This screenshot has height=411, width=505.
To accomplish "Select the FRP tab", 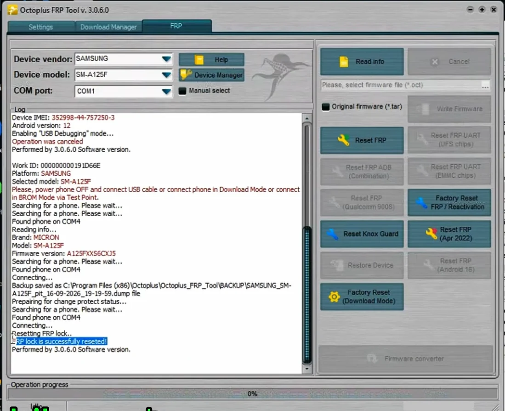I will point(176,26).
